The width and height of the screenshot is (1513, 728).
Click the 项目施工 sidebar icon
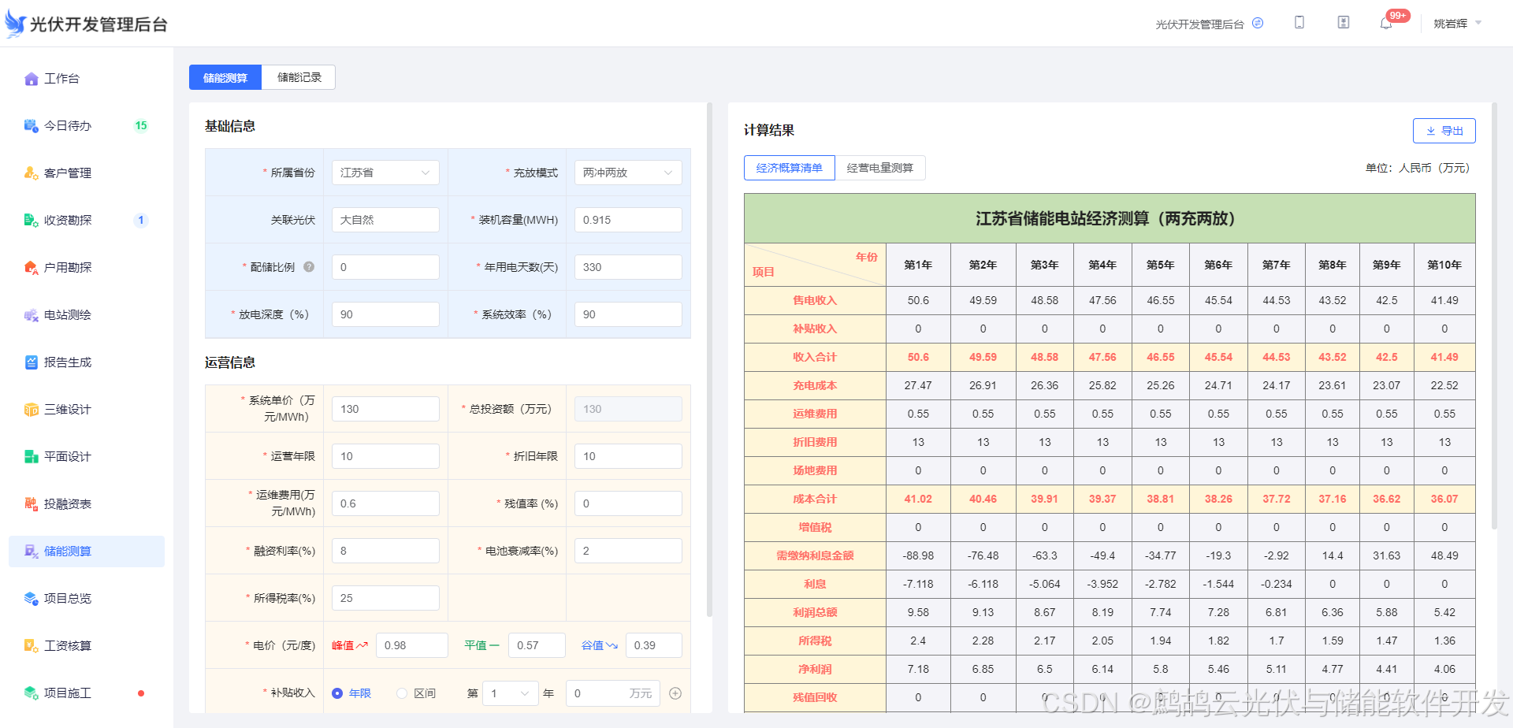pyautogui.click(x=32, y=693)
